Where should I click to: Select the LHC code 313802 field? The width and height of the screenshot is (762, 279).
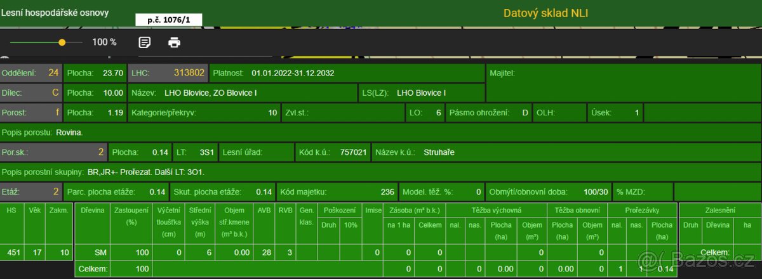click(168, 73)
